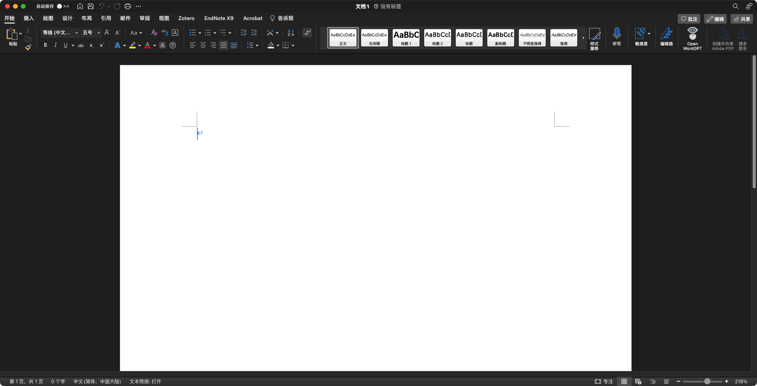Click the decrease indent icon
Viewport: 757px width, 386px height.
[244, 33]
